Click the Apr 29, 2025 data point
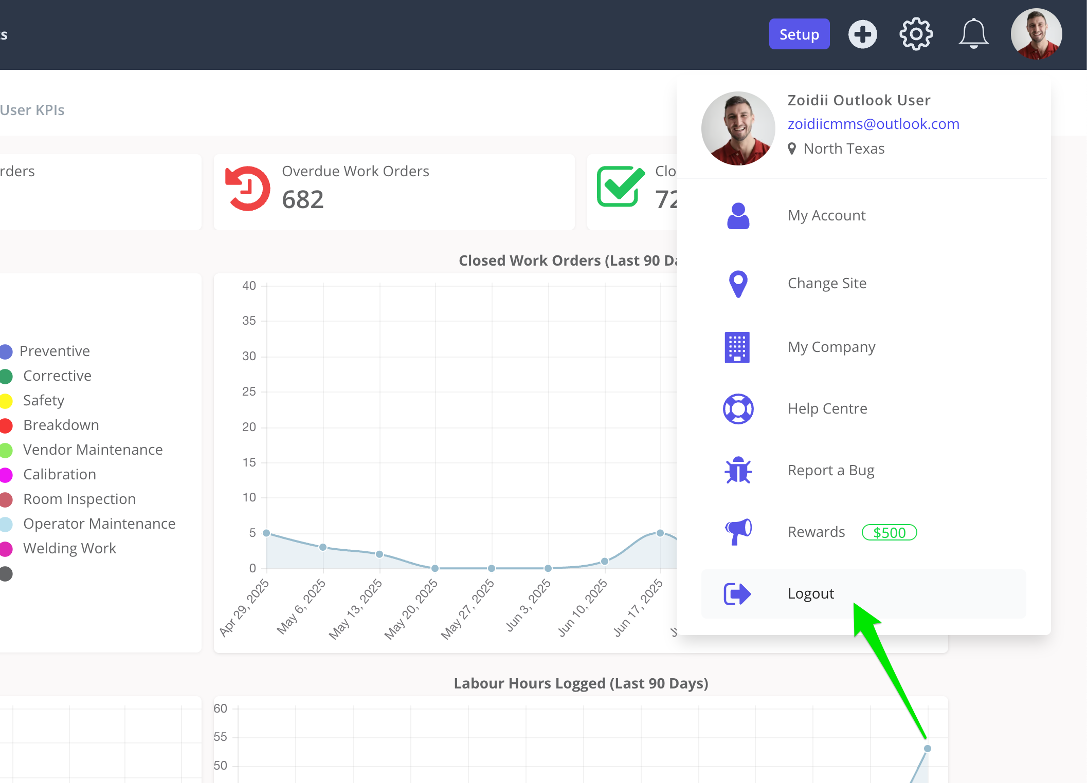Screen dimensions: 1087x783 (266, 533)
